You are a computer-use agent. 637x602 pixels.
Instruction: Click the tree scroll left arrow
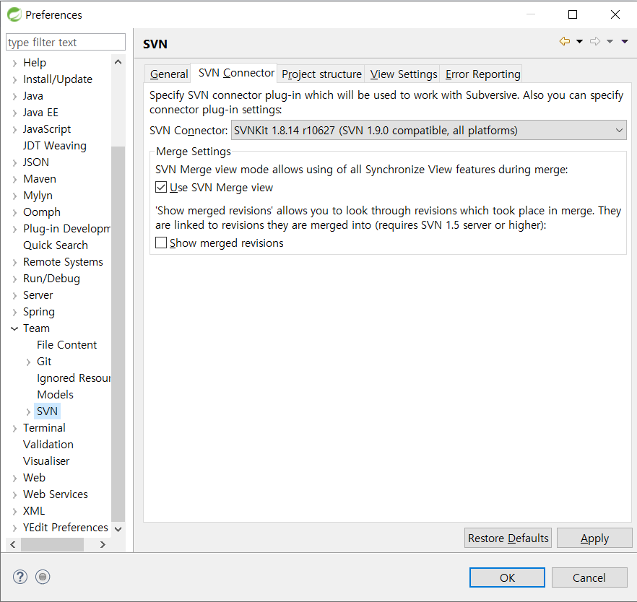[12, 544]
